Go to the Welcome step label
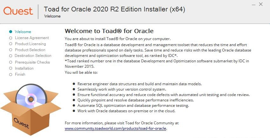The width and height of the screenshot is (270, 138). click(23, 32)
